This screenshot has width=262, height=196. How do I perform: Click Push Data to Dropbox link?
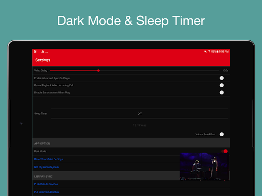(x=46, y=184)
